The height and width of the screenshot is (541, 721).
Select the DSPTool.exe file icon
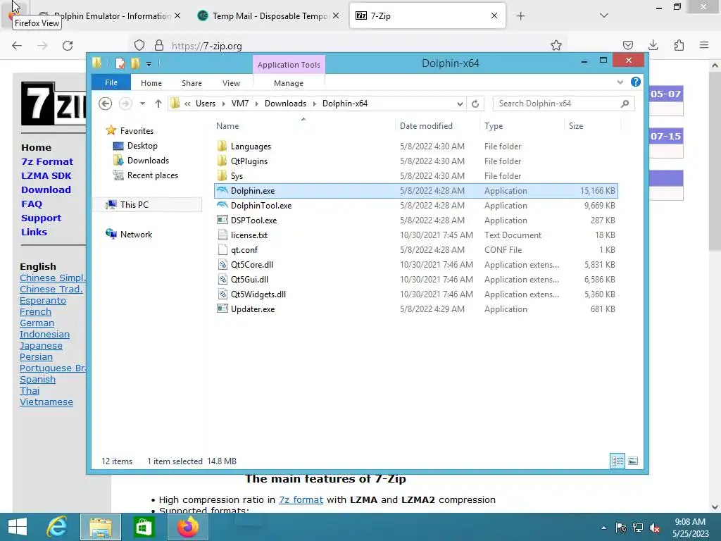(222, 220)
